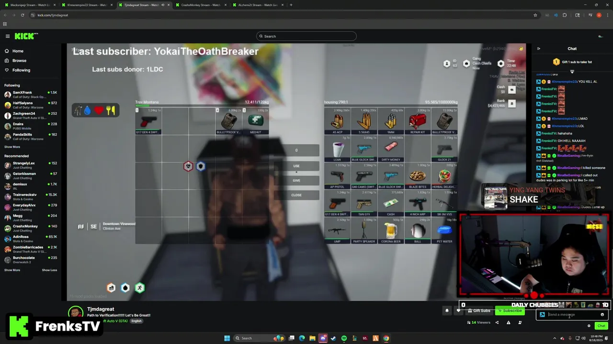This screenshot has width=613, height=344.
Task: Click USE in inventory menu
Action: point(296,166)
